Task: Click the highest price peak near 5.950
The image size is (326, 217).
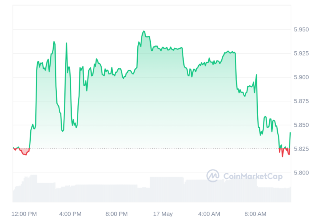Action: click(x=144, y=31)
